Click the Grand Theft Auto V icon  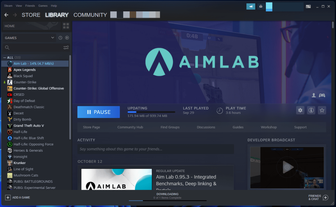point(10,126)
